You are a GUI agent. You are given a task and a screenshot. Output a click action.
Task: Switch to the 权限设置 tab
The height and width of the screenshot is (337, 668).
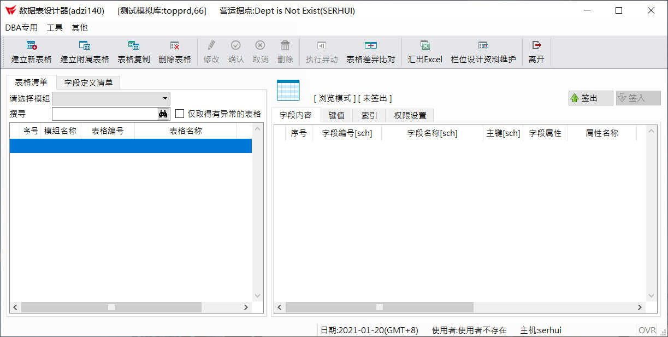tap(410, 115)
